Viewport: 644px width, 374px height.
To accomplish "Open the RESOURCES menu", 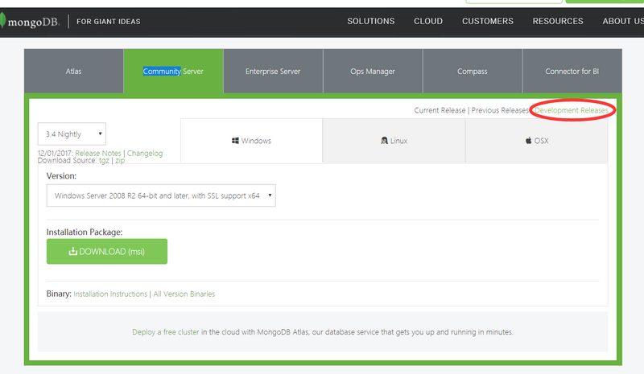I will [558, 21].
